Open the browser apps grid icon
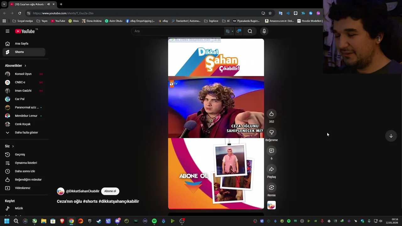This screenshot has width=402, height=226. tap(4, 21)
